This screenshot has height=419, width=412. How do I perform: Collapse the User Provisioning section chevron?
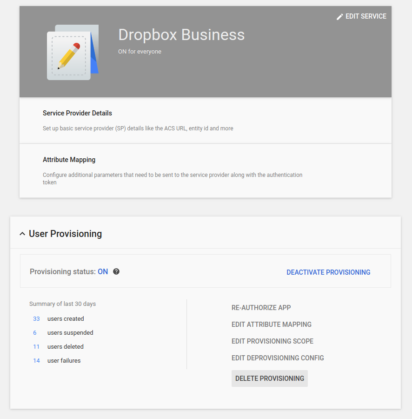[x=22, y=234]
